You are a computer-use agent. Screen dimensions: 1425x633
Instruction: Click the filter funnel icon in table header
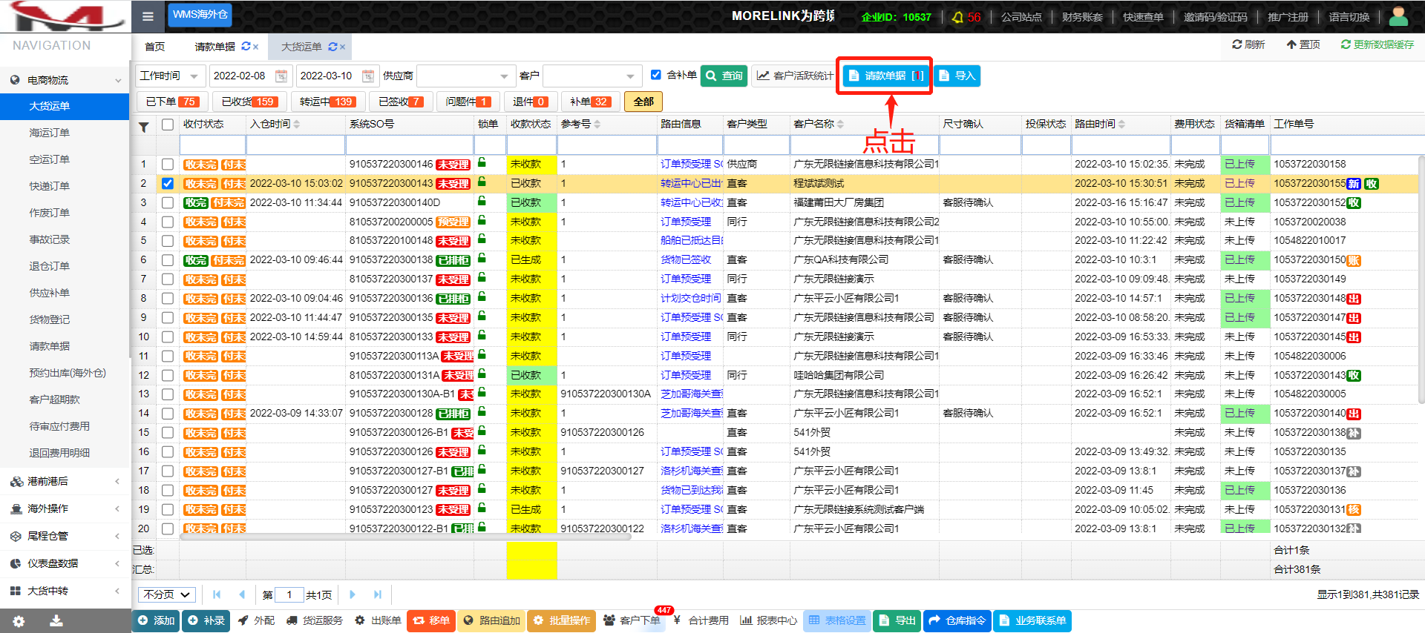click(x=144, y=127)
